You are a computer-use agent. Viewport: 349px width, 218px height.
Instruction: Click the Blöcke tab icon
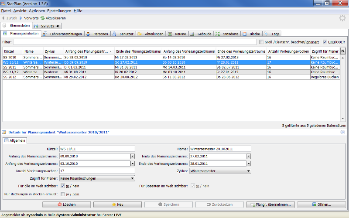(245, 34)
